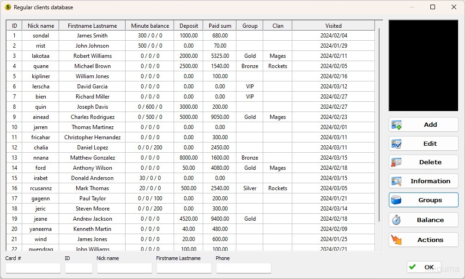Screen dimensions: 465x279
Task: Click the Edit client icon
Action: point(396,144)
